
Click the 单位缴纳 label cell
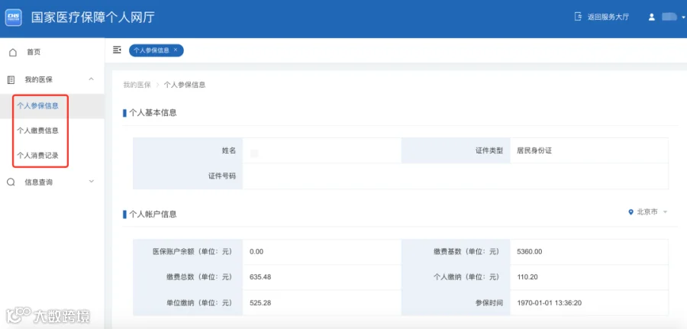(x=188, y=303)
